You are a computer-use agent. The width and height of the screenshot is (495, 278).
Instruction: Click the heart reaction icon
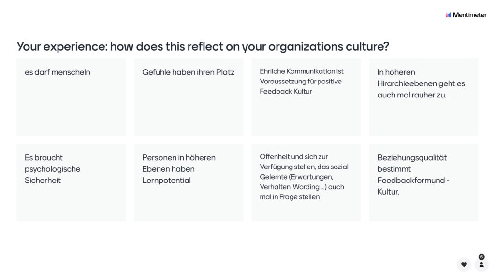click(x=464, y=264)
